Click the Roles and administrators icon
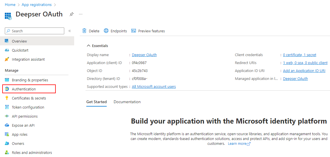330x157 pixels. coord(7,152)
